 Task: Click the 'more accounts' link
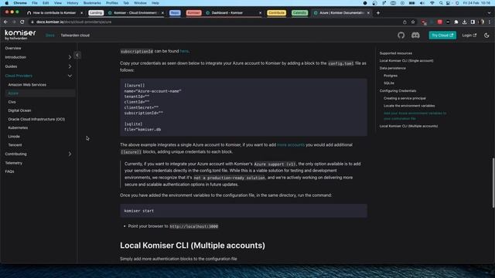click(291, 144)
